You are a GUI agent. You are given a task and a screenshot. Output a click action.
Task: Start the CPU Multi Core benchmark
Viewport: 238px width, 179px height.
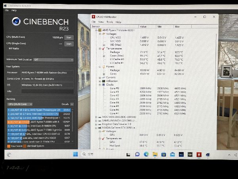click(x=69, y=37)
